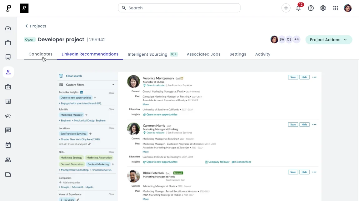Toggle Open to new opportunities filter chip

pyautogui.click(x=76, y=98)
